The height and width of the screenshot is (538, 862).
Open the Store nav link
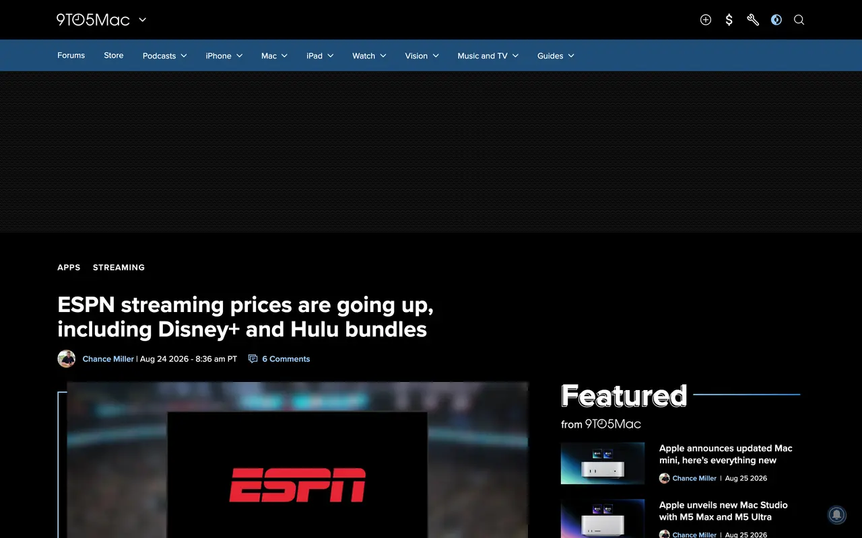pos(114,55)
